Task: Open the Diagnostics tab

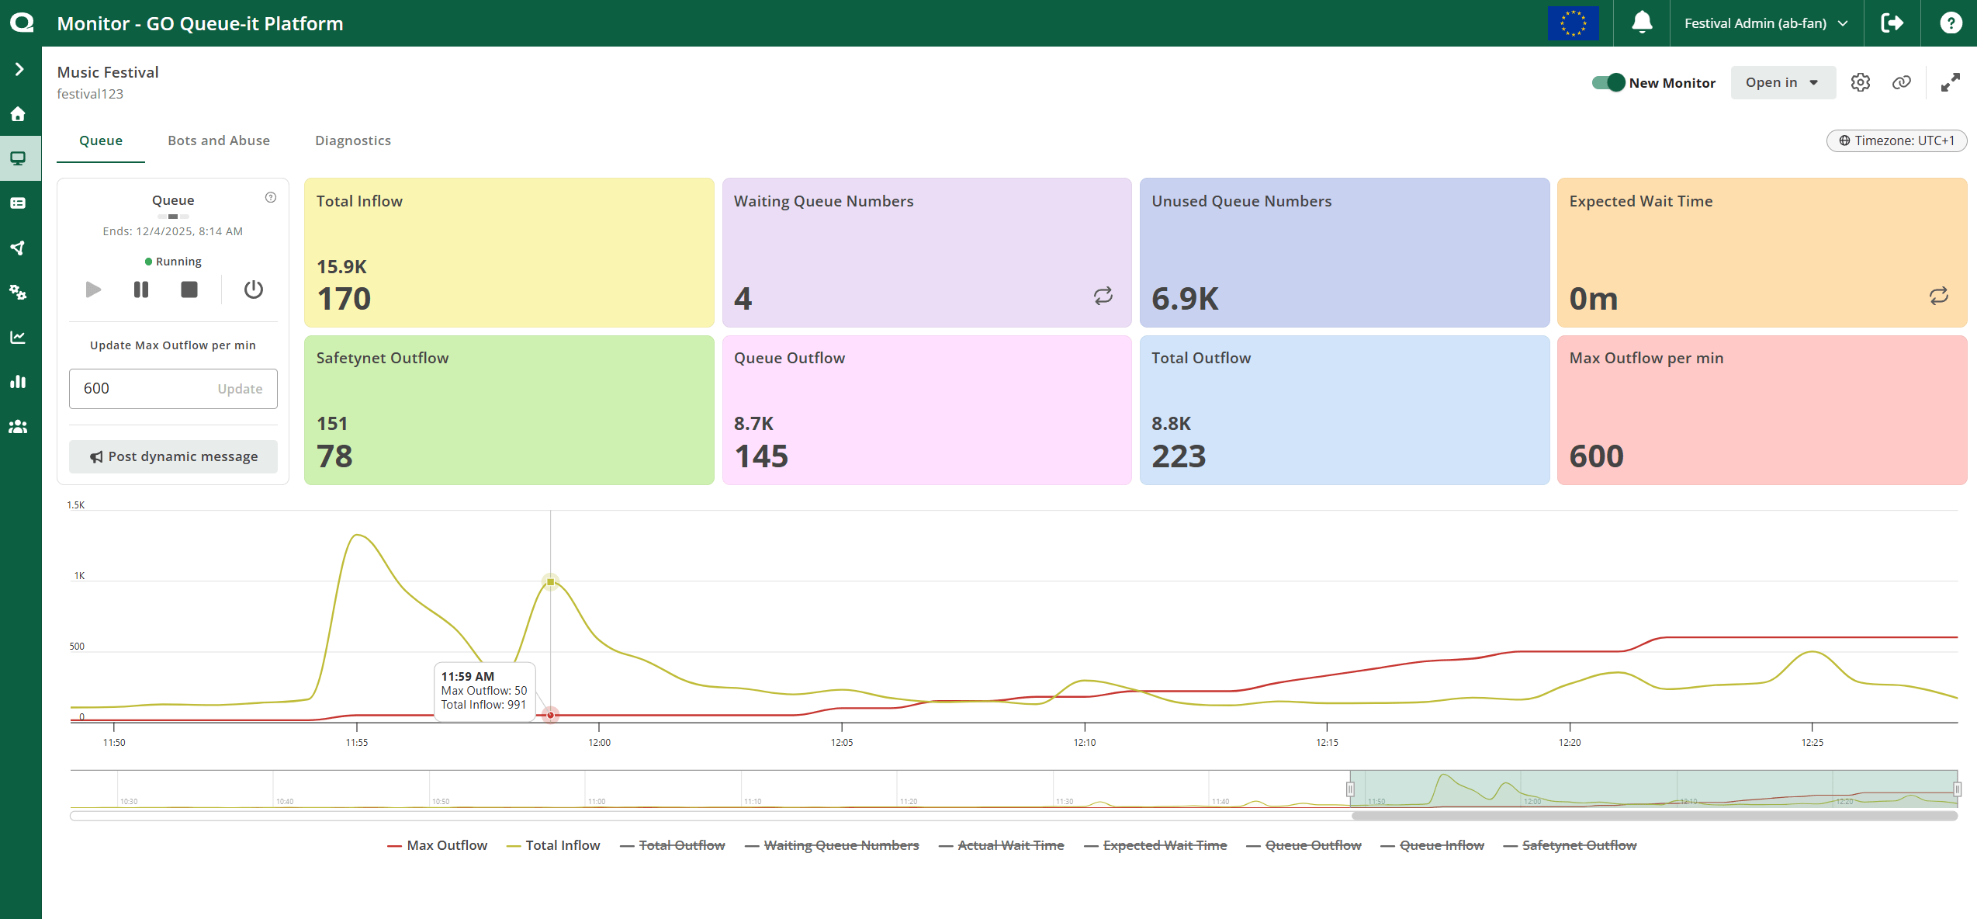Action: pyautogui.click(x=353, y=140)
